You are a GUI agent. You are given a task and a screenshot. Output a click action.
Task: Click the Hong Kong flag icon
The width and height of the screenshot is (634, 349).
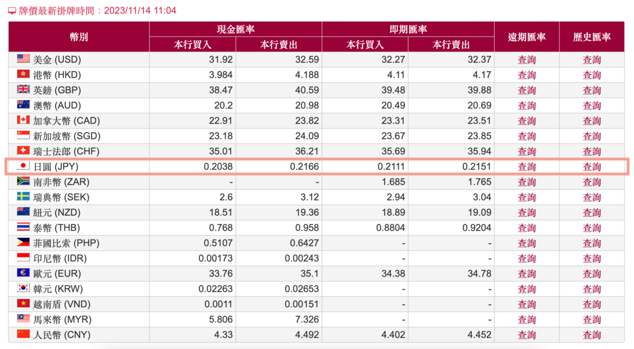23,75
